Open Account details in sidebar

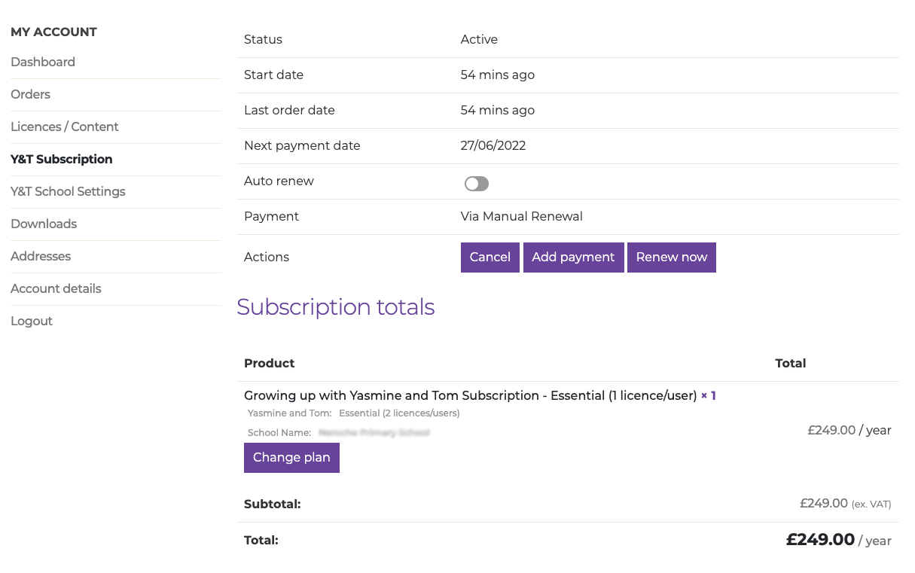click(56, 288)
